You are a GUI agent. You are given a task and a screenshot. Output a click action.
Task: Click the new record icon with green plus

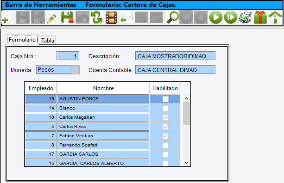(x=7, y=18)
